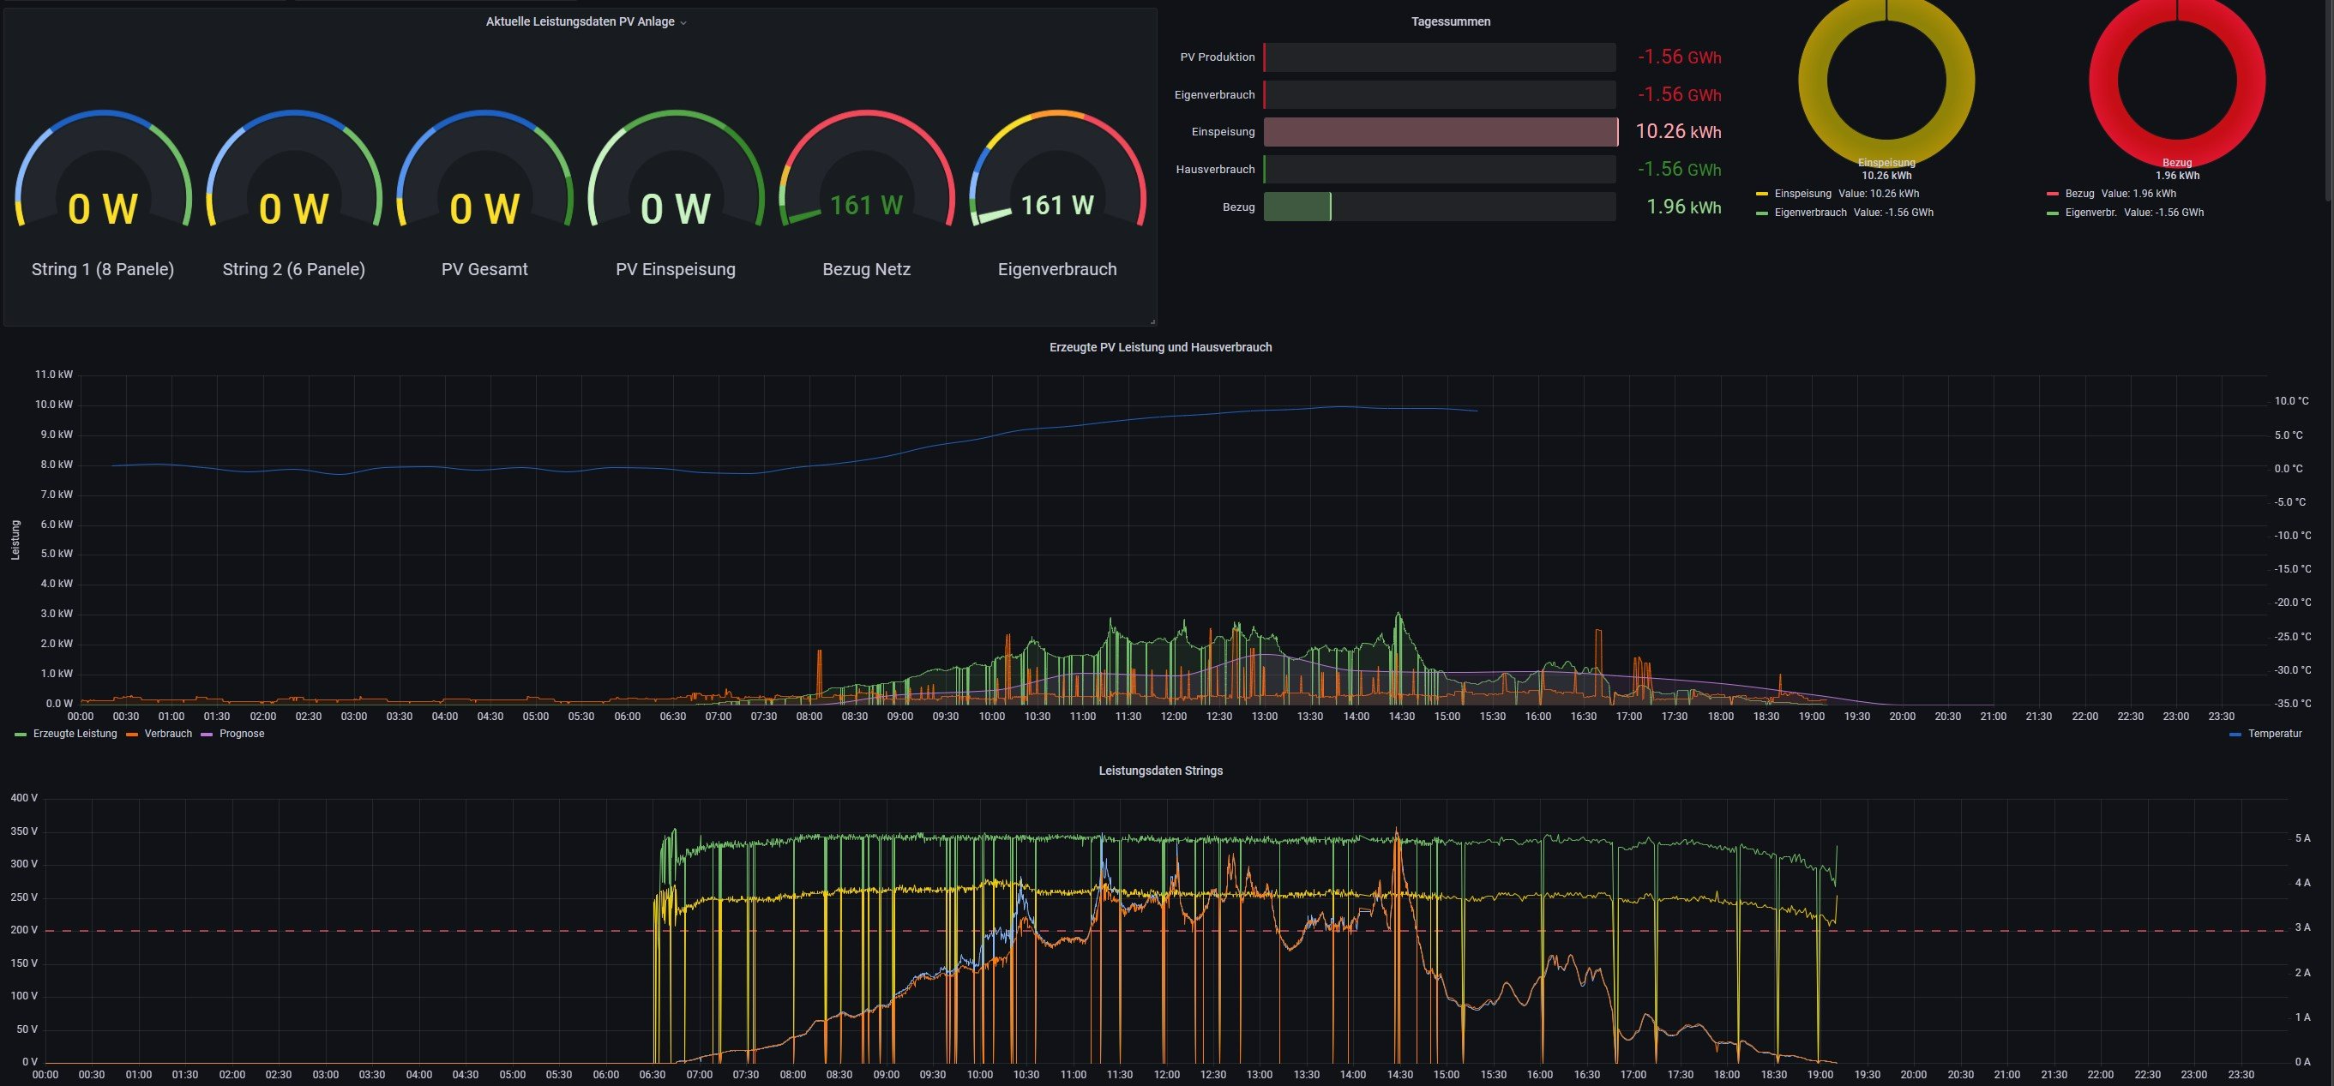2334x1086 pixels.
Task: Toggle the 'Erzeugte Leistung' legend series
Action: pyautogui.click(x=75, y=734)
